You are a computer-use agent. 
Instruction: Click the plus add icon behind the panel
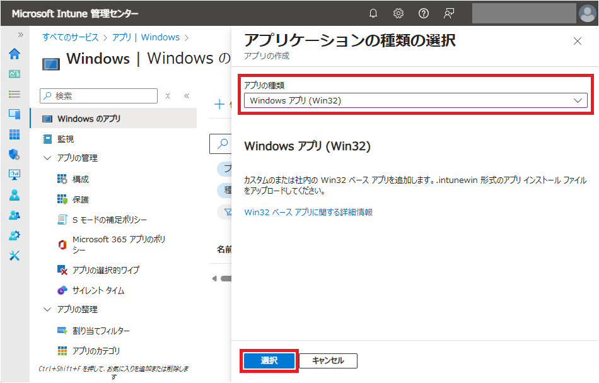219,104
